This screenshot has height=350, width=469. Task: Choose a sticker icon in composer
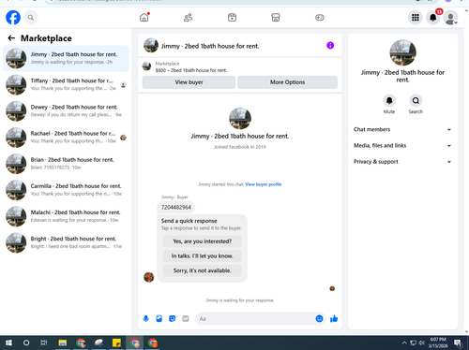point(173,318)
